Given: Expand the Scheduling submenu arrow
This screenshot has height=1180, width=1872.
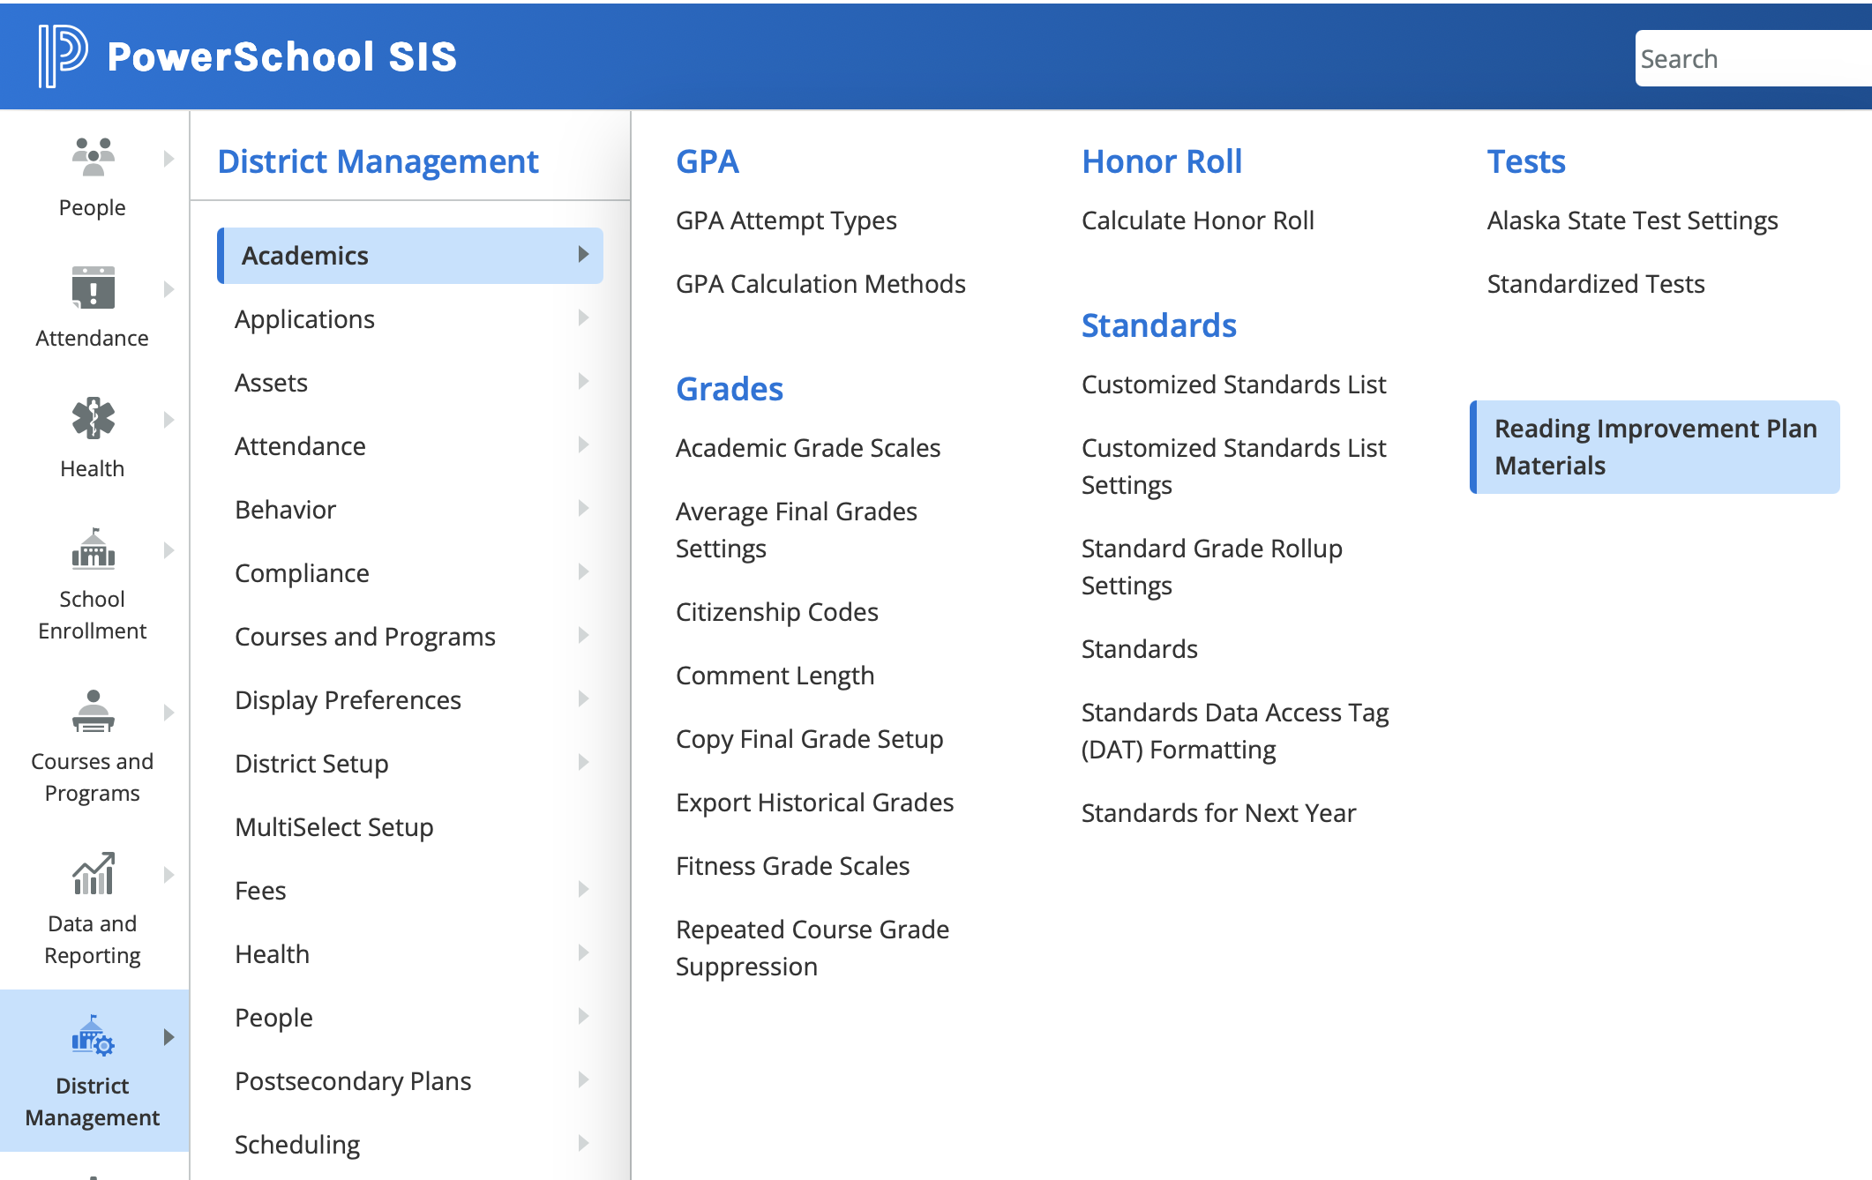Looking at the screenshot, I should pyautogui.click(x=582, y=1143).
